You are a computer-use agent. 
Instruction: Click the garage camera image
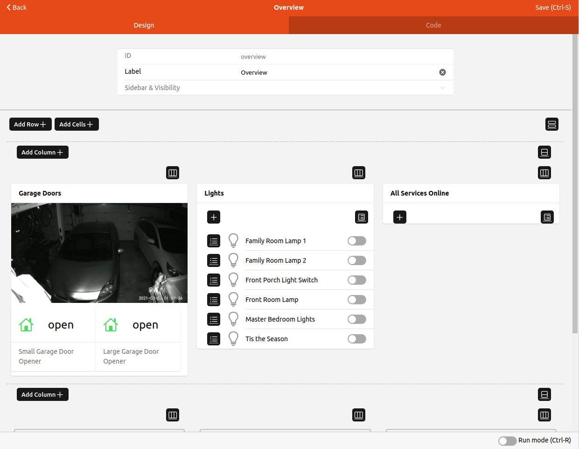[x=99, y=253]
